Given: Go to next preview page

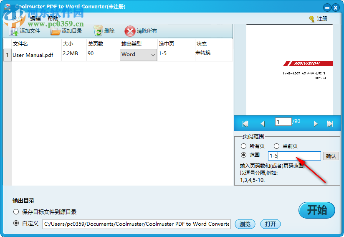Looking at the screenshot, I should pyautogui.click(x=316, y=124).
